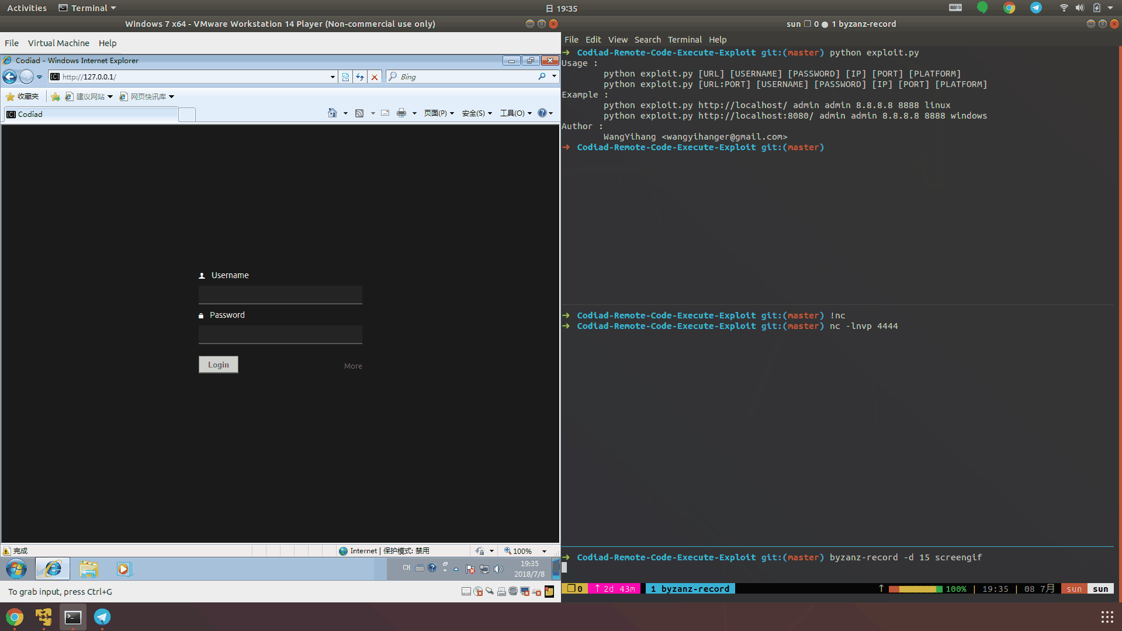The width and height of the screenshot is (1122, 631).
Task: Click the red stop loading icon
Action: click(x=375, y=77)
